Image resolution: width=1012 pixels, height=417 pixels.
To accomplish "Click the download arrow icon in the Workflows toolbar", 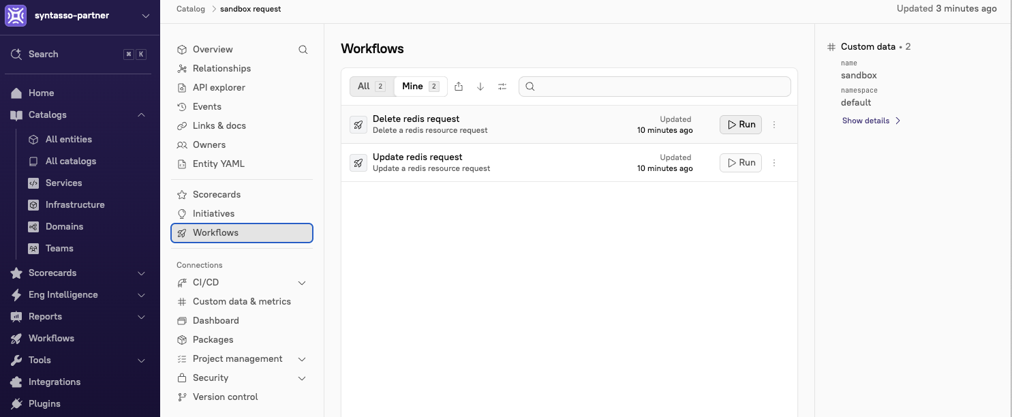I will click(480, 86).
